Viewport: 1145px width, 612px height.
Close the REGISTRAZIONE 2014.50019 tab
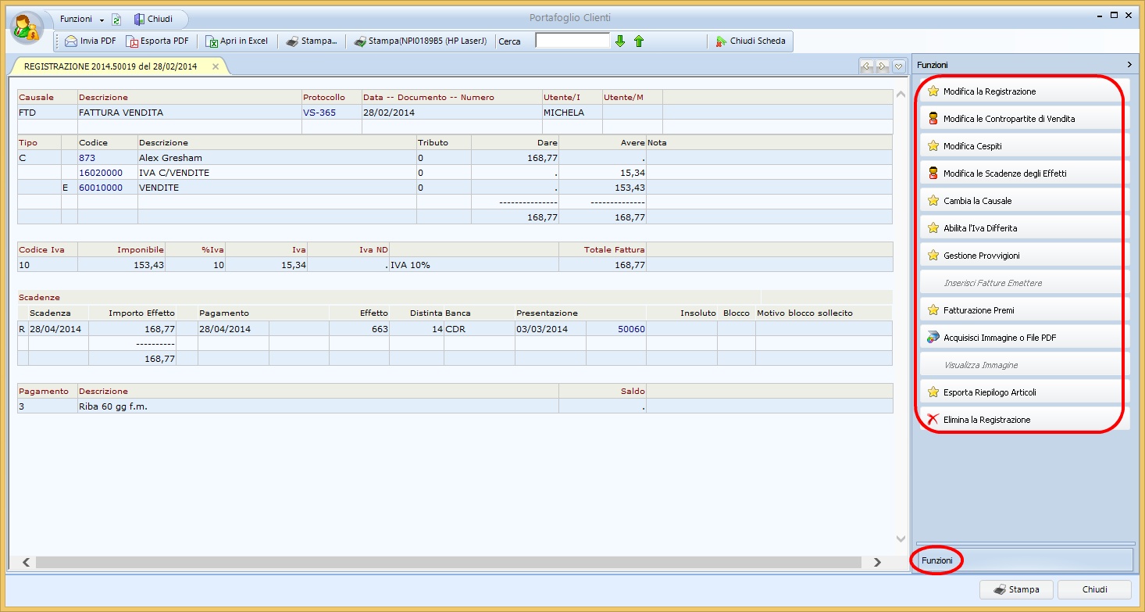[x=216, y=67]
